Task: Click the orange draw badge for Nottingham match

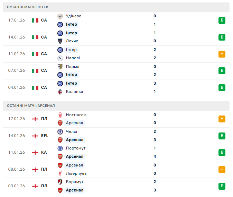Action: click(222, 119)
